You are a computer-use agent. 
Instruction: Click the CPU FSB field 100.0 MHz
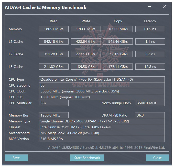coord(102,97)
